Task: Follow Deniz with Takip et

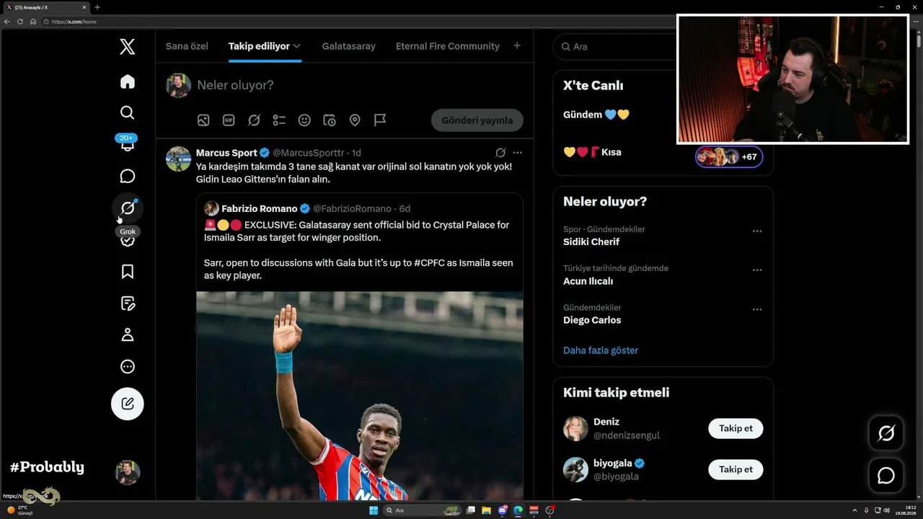Action: pos(736,428)
